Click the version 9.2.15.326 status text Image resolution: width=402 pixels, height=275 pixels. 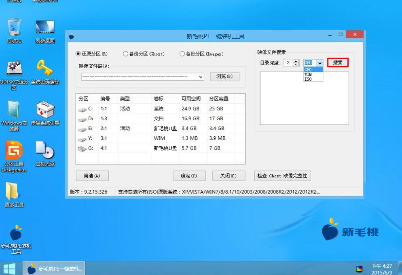pyautogui.click(x=89, y=192)
